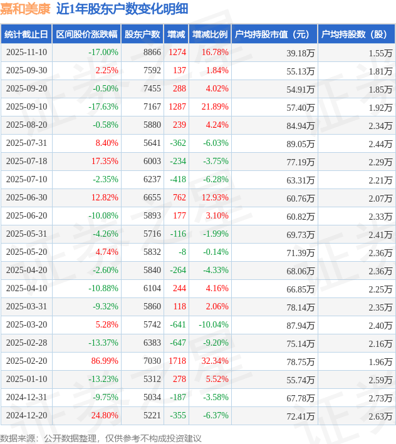
Task: Click the 户均持股市值（元） column header
Action: point(274,34)
